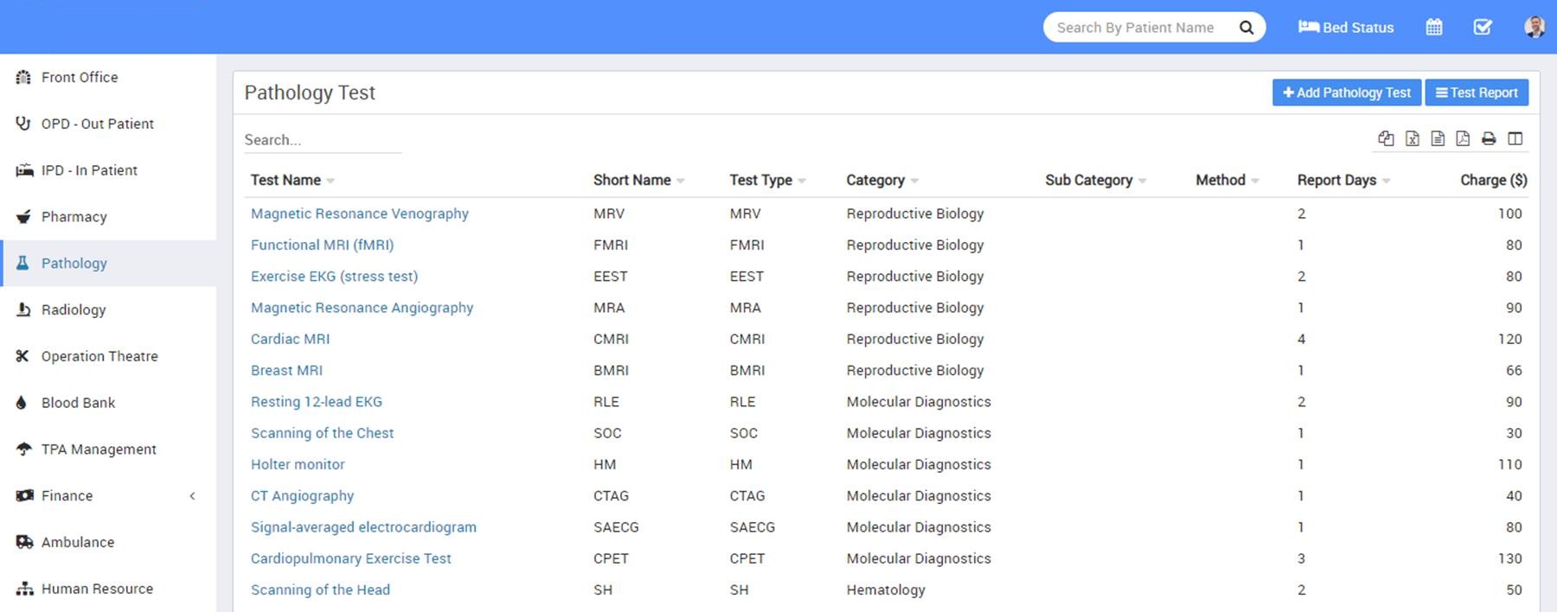Click the Add Pathology Test button

[1346, 92]
